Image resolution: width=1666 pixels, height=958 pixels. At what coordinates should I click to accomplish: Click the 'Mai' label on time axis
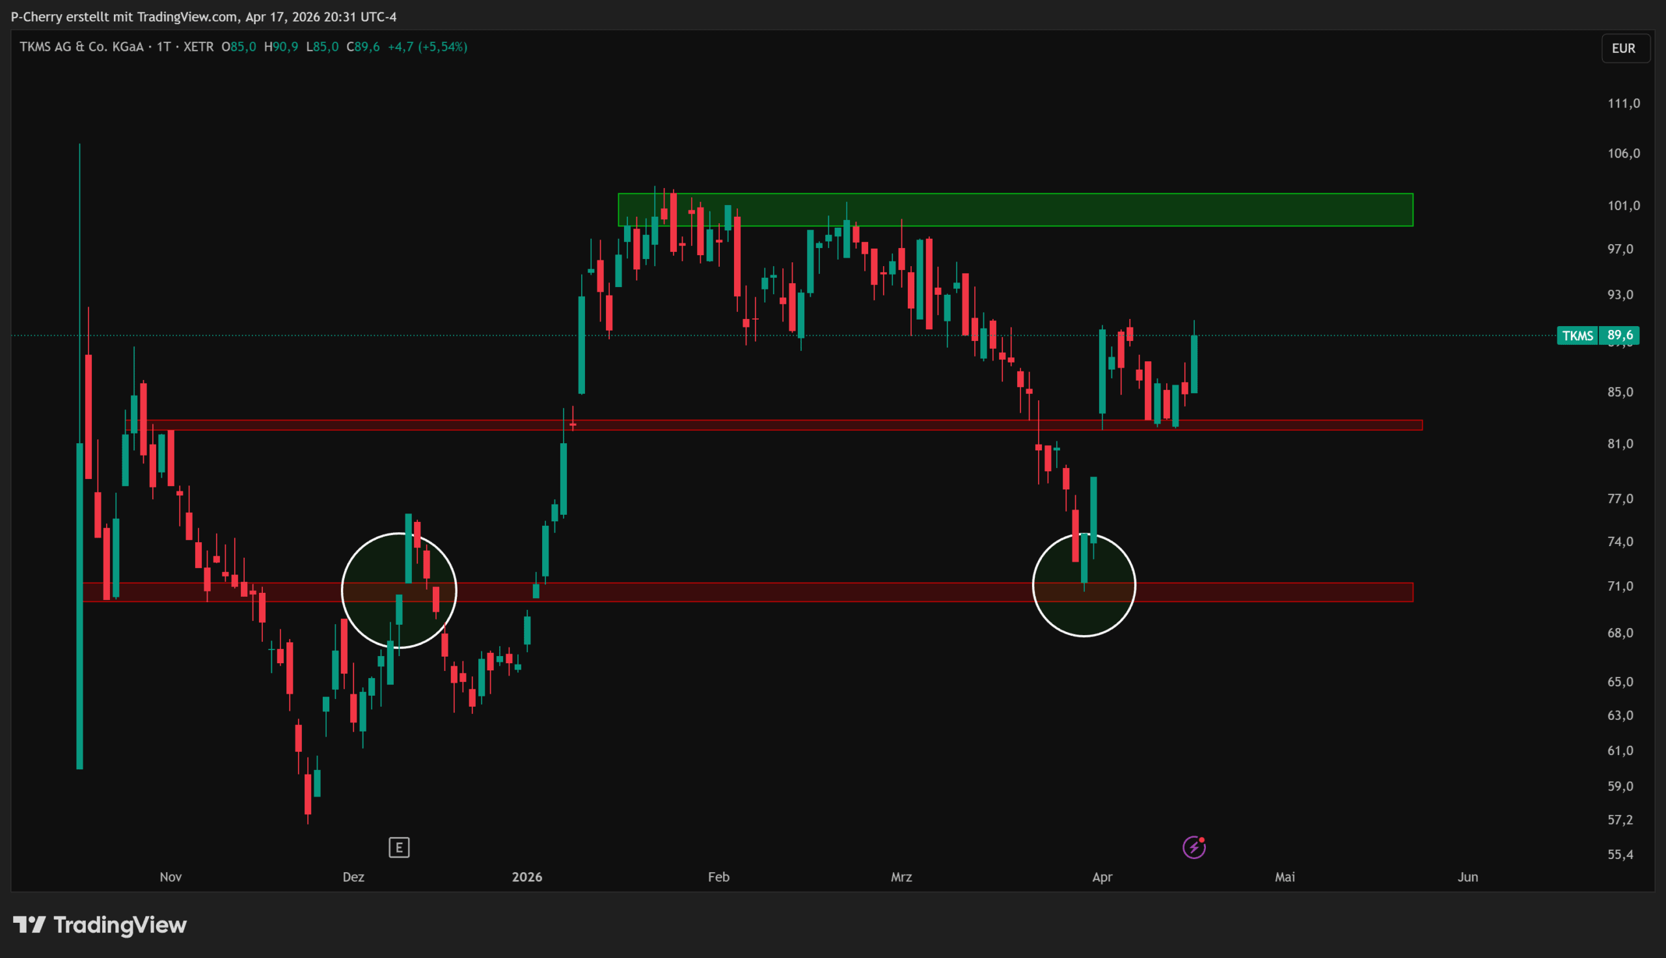click(x=1285, y=877)
